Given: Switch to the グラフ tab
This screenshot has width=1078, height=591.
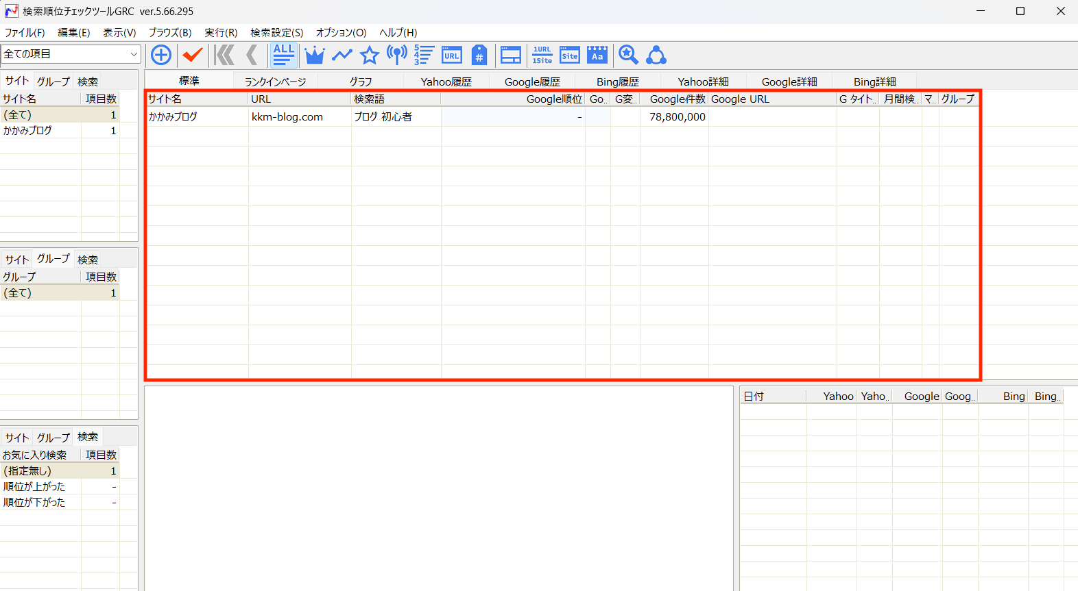Looking at the screenshot, I should 361,81.
